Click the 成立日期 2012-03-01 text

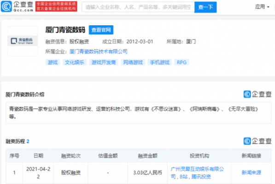(128, 41)
